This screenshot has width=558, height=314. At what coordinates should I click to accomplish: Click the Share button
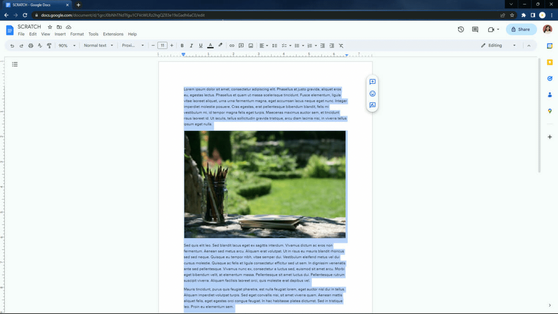pyautogui.click(x=521, y=29)
